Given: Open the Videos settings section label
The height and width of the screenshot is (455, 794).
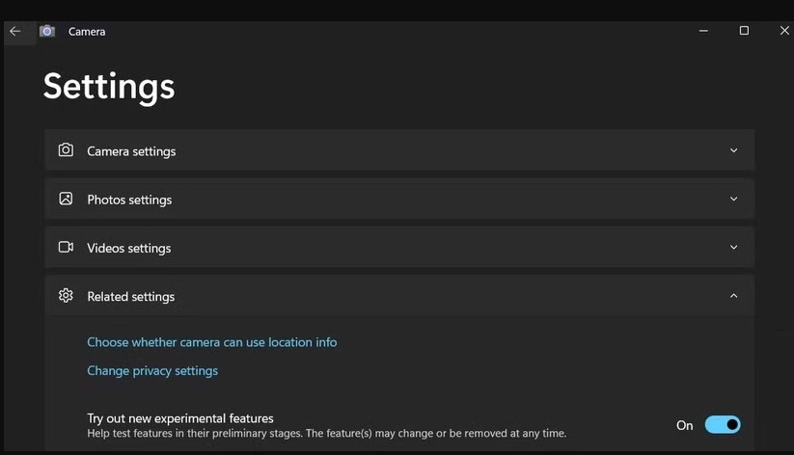Looking at the screenshot, I should [x=128, y=248].
